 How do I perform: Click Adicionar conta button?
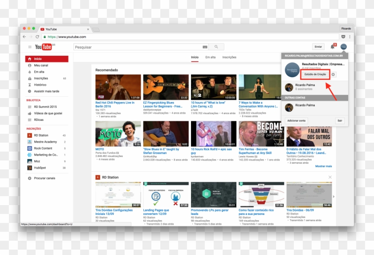pyautogui.click(x=296, y=120)
